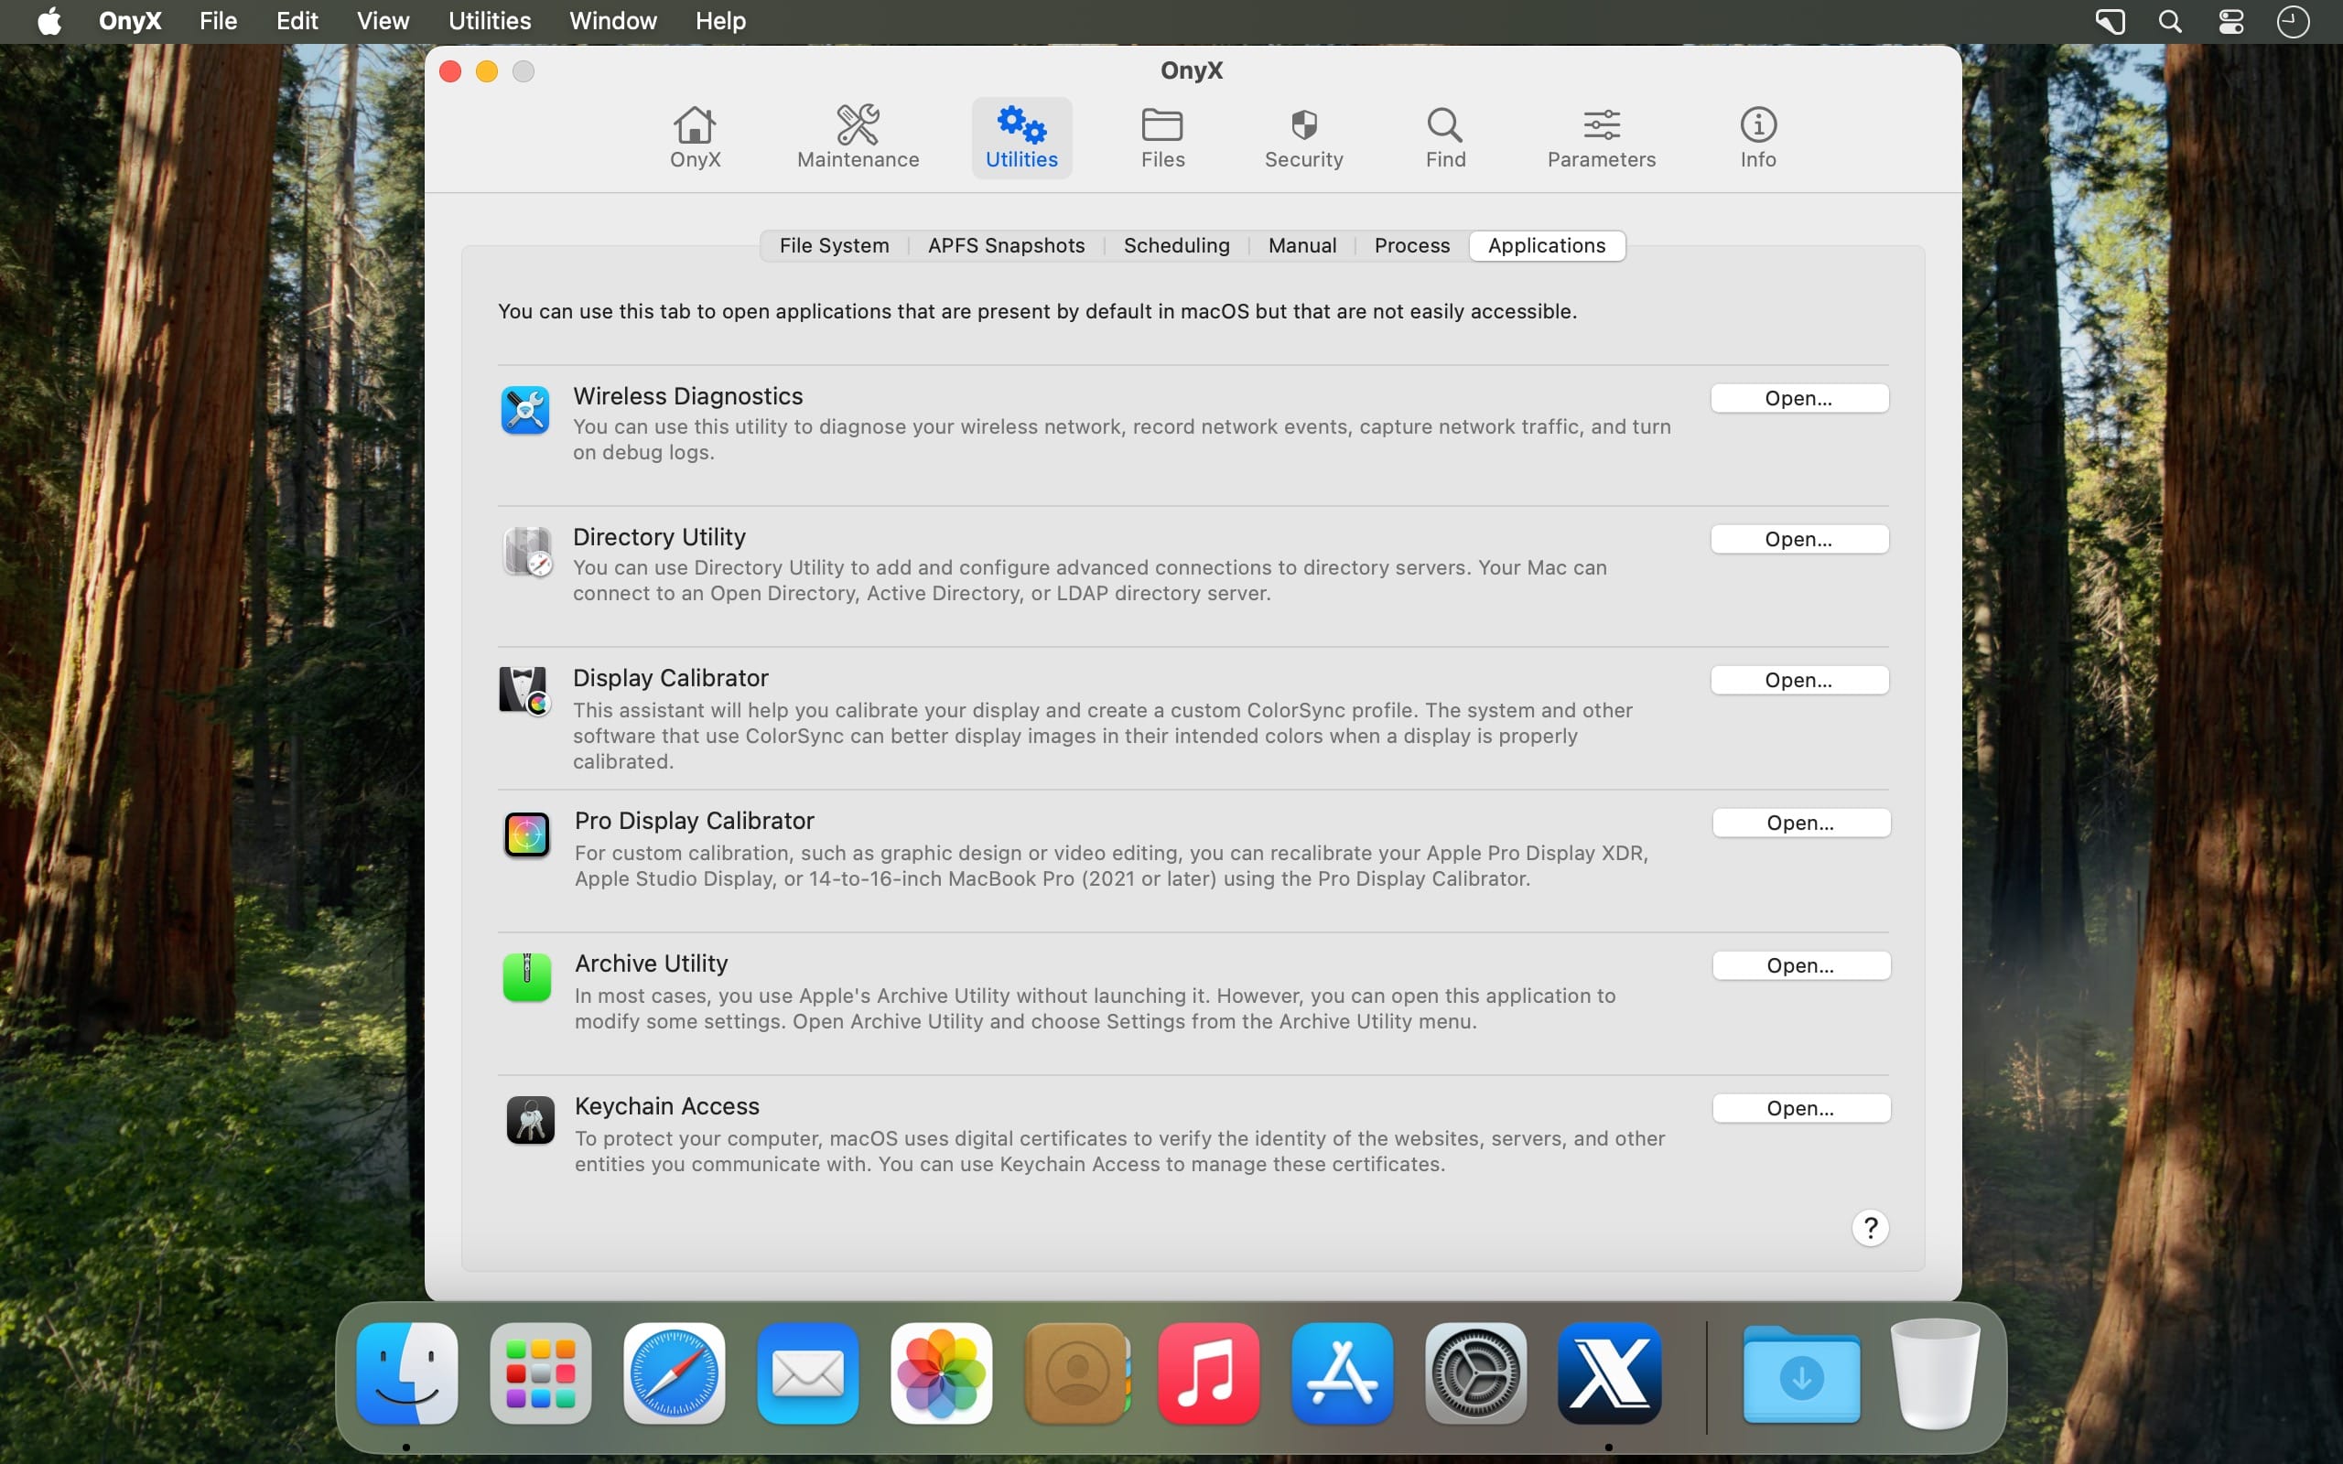Click the Wireless Diagnostics app icon
The height and width of the screenshot is (1464, 2343).
pos(524,411)
